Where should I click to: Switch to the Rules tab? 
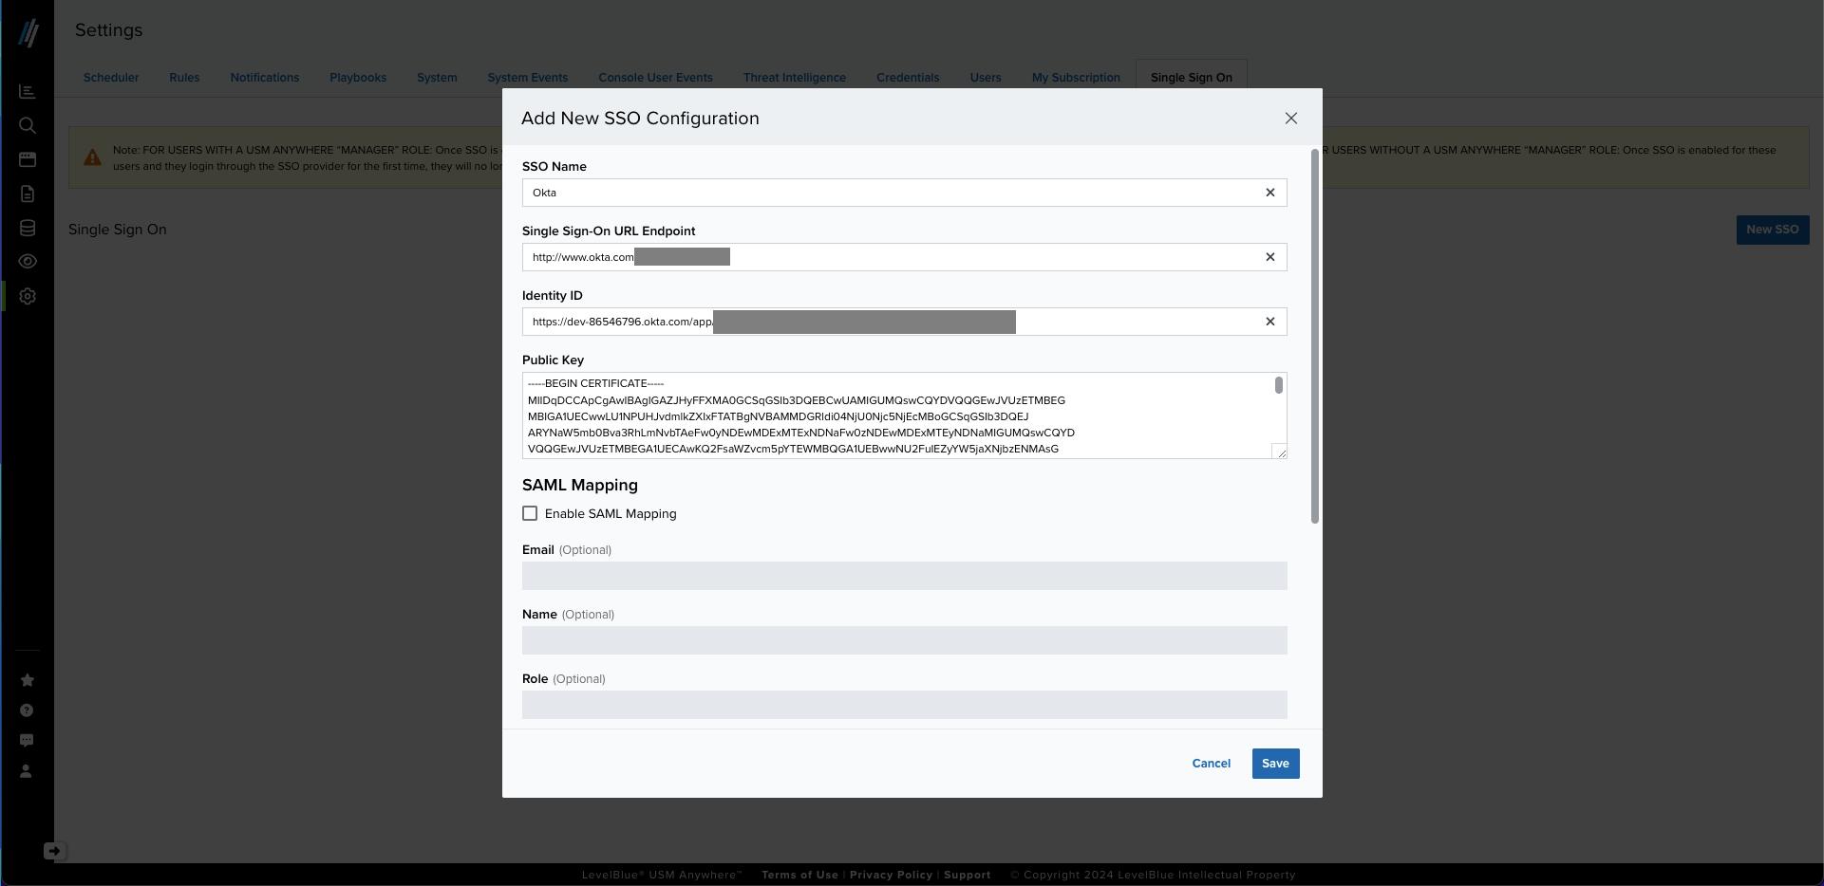pyautogui.click(x=184, y=78)
